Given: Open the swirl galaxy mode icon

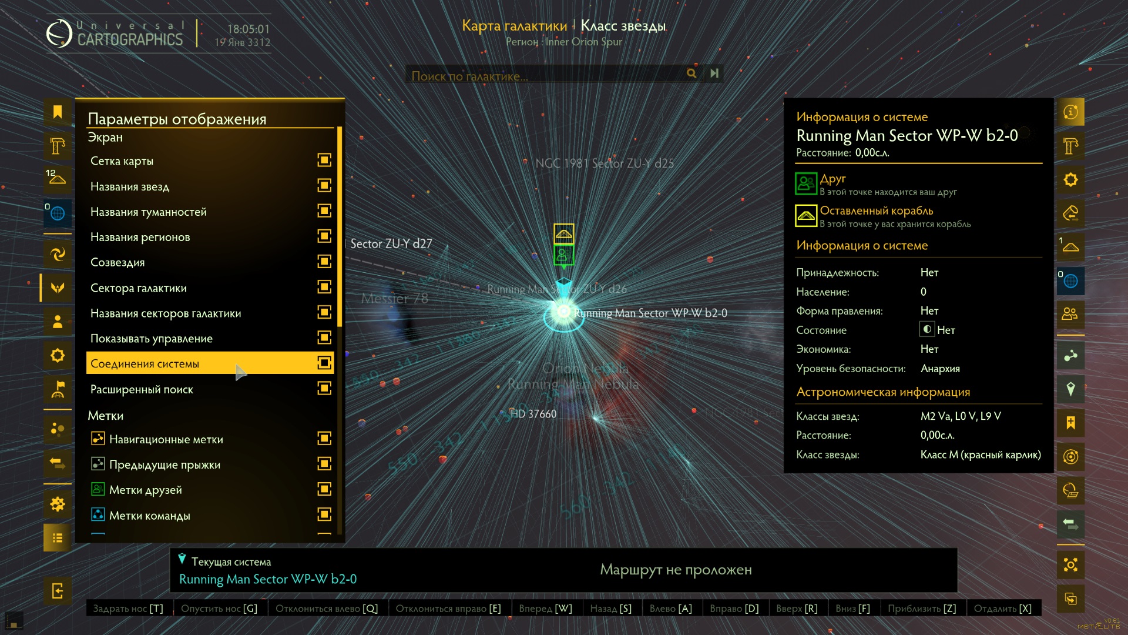Looking at the screenshot, I should pyautogui.click(x=58, y=254).
